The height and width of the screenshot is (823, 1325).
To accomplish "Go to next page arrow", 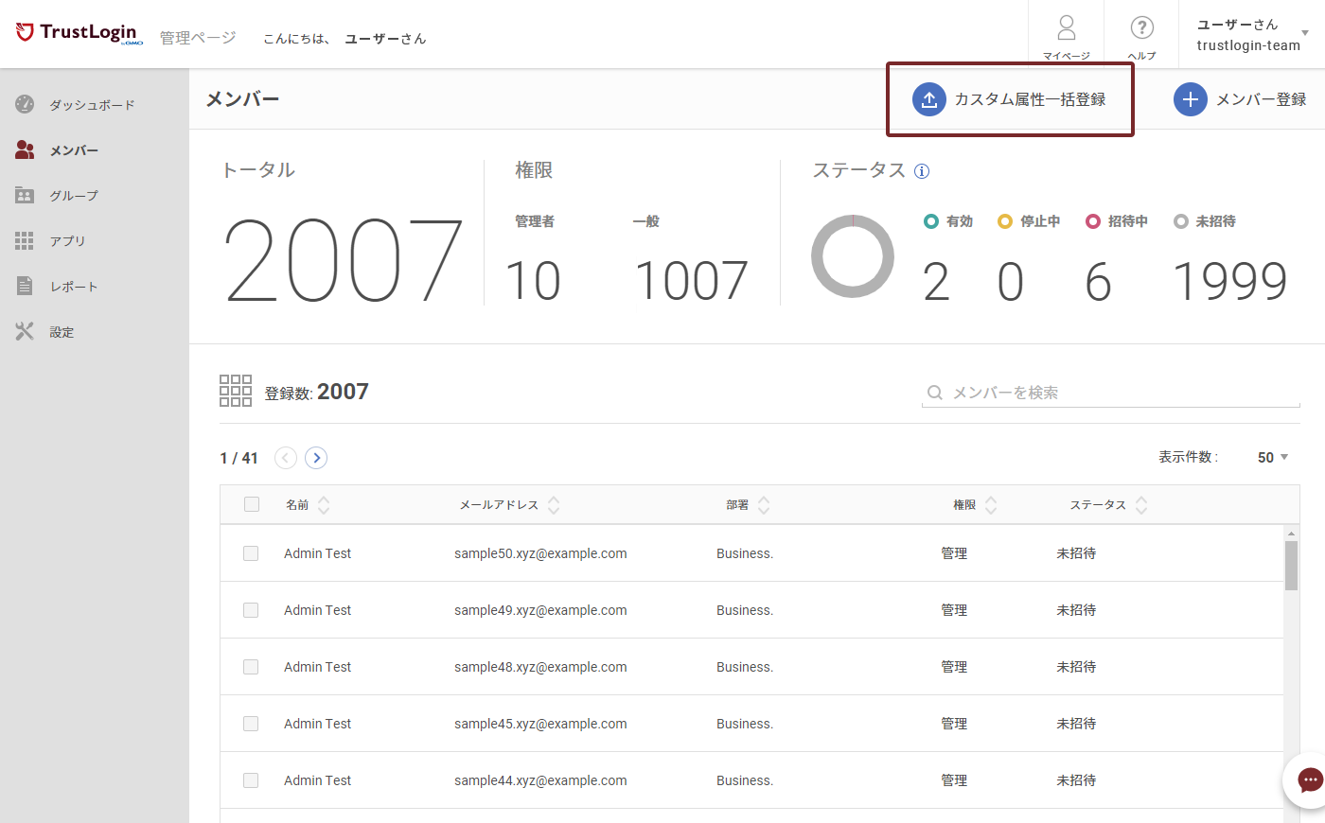I will pos(316,458).
